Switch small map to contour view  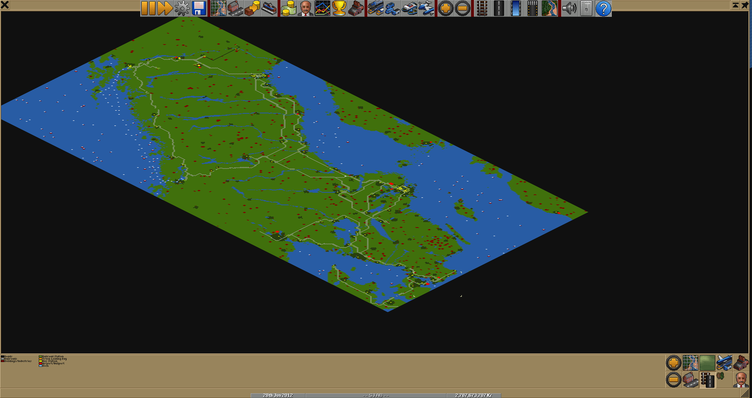(707, 363)
